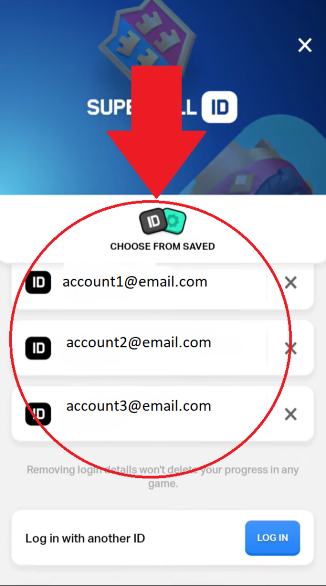This screenshot has height=586, width=326.
Task: Close the Supercell ID dialog
Action: [x=305, y=45]
